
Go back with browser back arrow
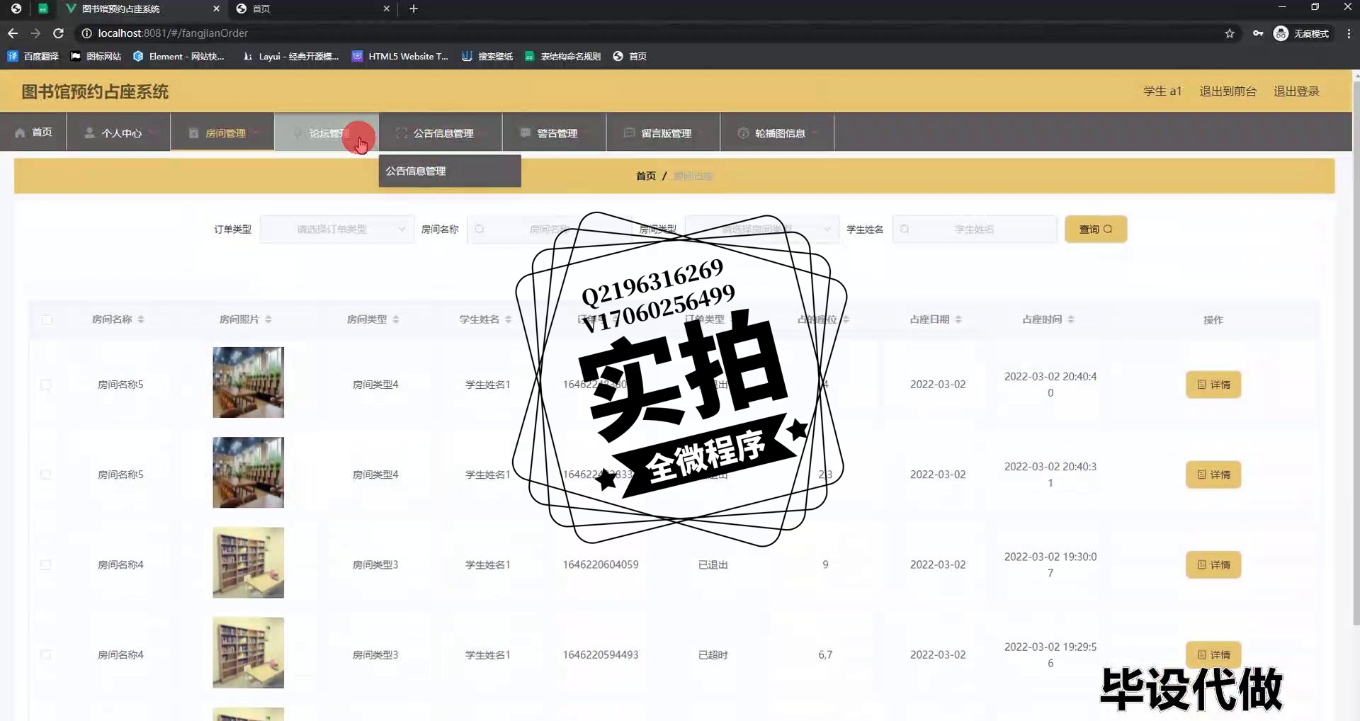click(x=13, y=33)
